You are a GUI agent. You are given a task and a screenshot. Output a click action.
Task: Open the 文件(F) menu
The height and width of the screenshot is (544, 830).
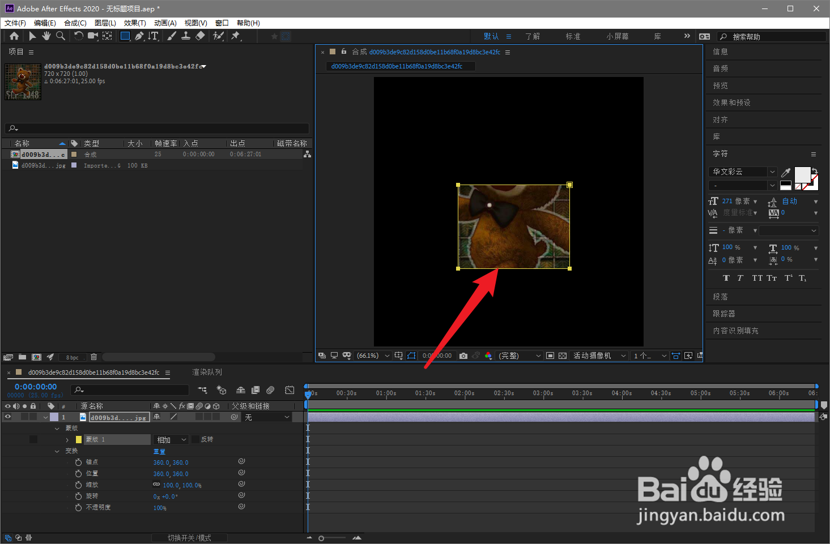tap(15, 23)
